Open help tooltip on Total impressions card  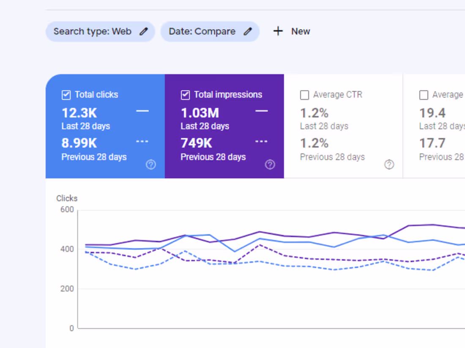point(270,165)
